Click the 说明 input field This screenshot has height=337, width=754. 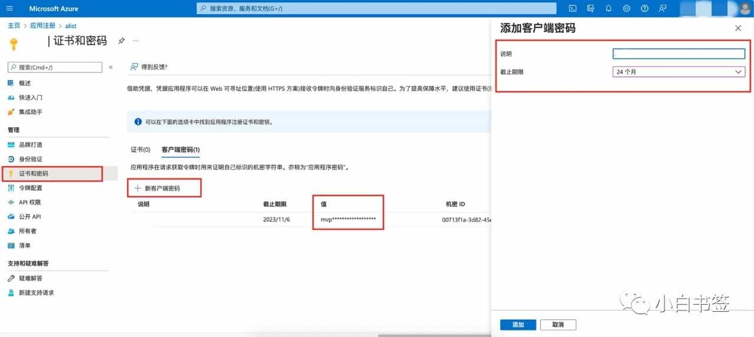[679, 54]
